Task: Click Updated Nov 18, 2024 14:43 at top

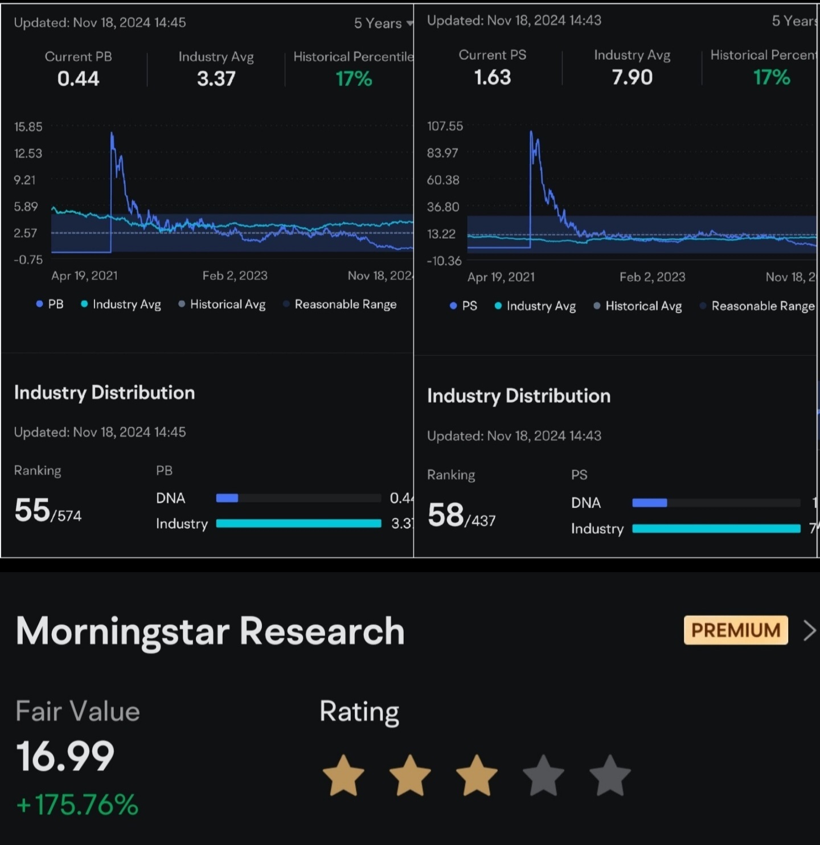Action: click(x=514, y=20)
